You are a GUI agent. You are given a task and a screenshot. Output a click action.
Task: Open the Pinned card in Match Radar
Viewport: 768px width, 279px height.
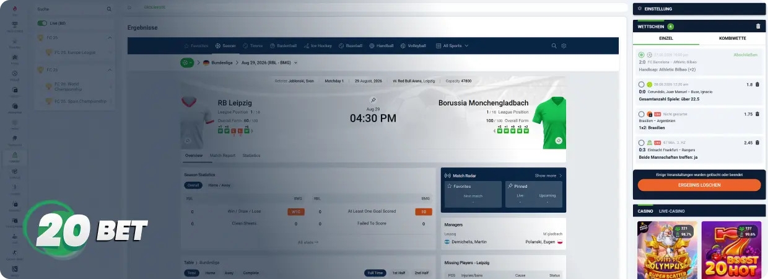point(534,194)
